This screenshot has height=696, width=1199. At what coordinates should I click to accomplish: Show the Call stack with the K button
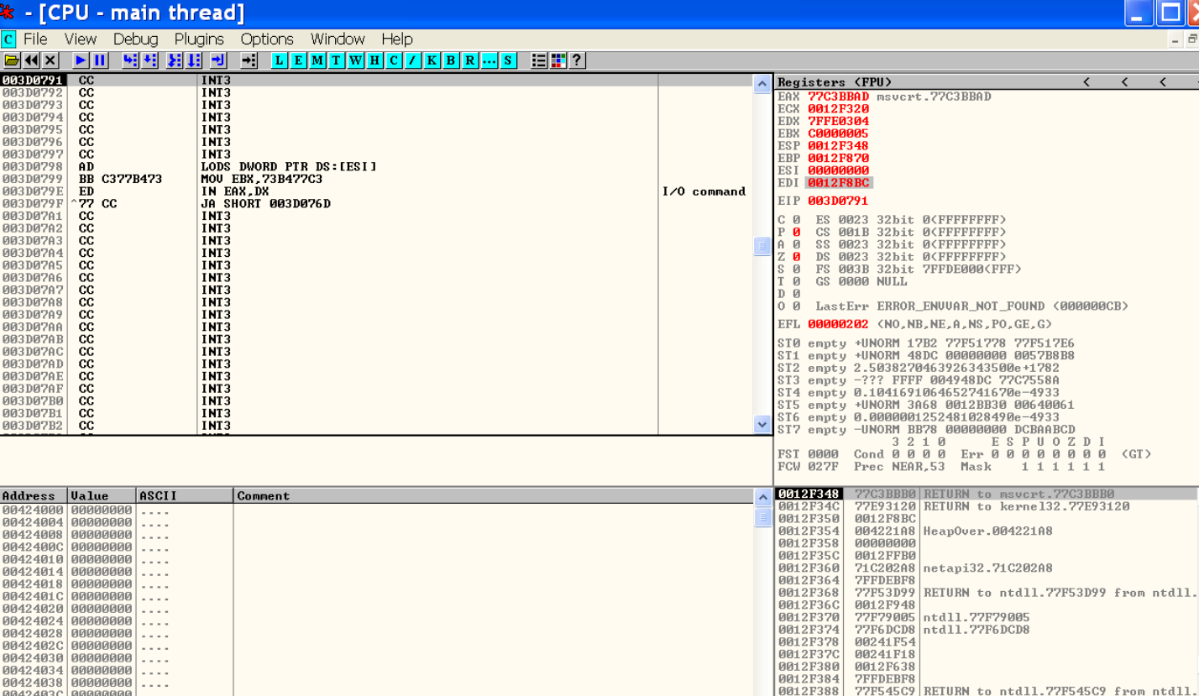(x=432, y=60)
